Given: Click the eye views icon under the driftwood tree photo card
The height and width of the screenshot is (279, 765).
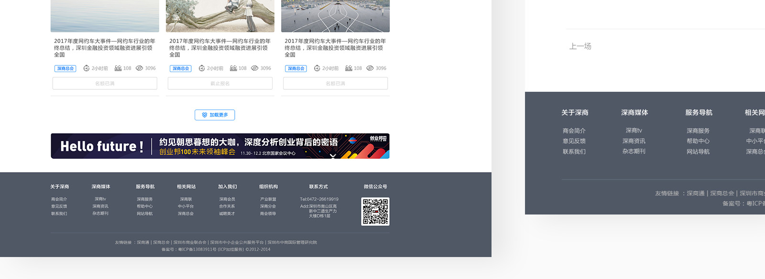Looking at the screenshot, I should (x=255, y=68).
